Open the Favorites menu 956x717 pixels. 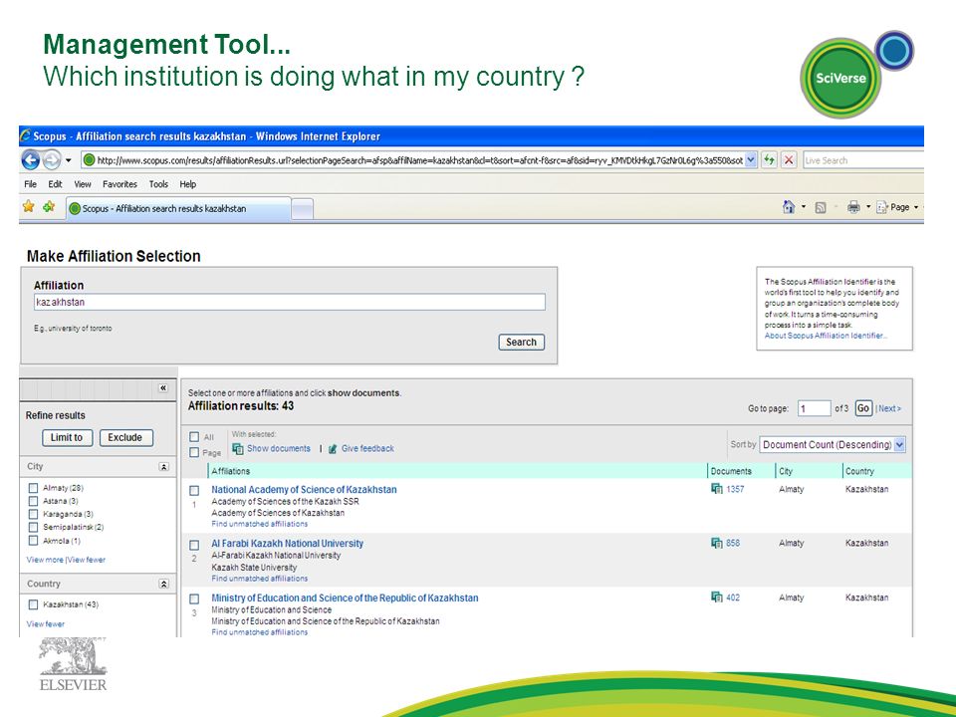[119, 184]
